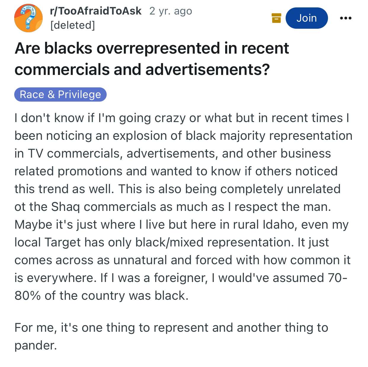The width and height of the screenshot is (368, 367).
Task: Click '80% of the country was black' text
Action: tap(101, 296)
